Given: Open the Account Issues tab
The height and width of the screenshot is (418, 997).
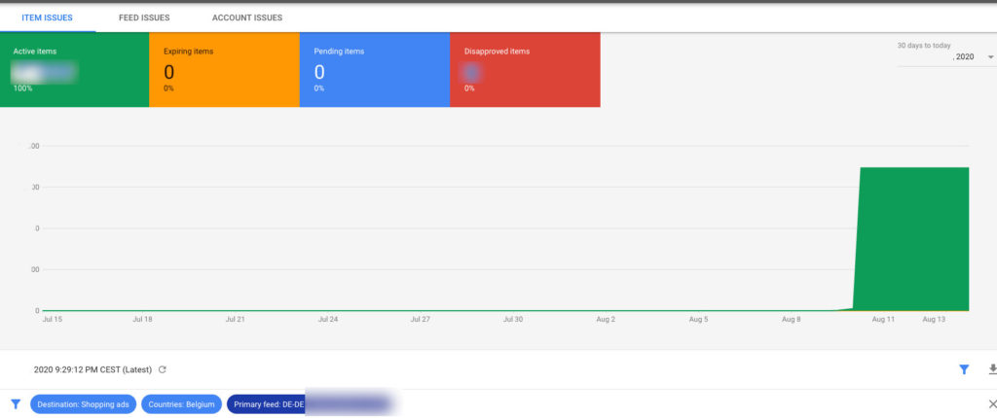Looking at the screenshot, I should [x=247, y=17].
